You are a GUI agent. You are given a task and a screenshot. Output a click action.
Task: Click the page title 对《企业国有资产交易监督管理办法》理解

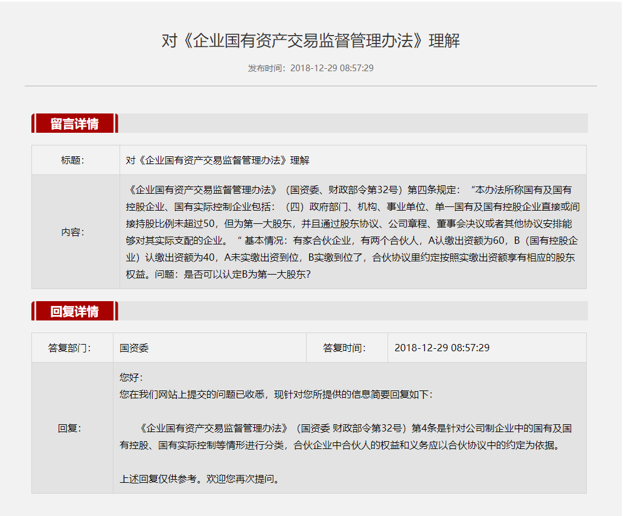[311, 40]
